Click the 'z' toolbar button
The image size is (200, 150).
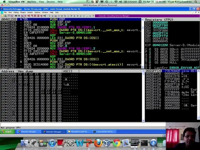pyautogui.click(x=81, y=16)
